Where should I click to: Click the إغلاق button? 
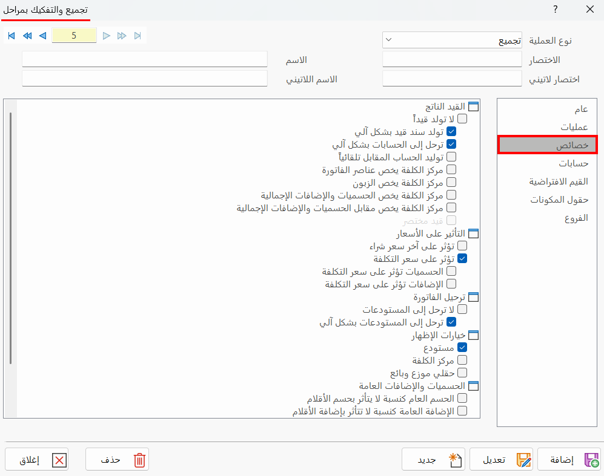36,459
